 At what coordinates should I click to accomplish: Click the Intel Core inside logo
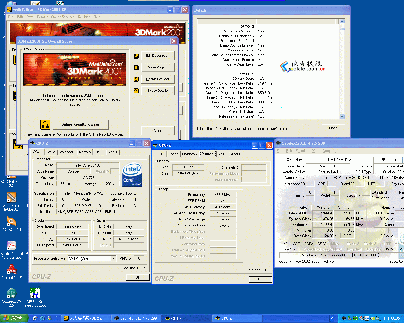point(132,175)
